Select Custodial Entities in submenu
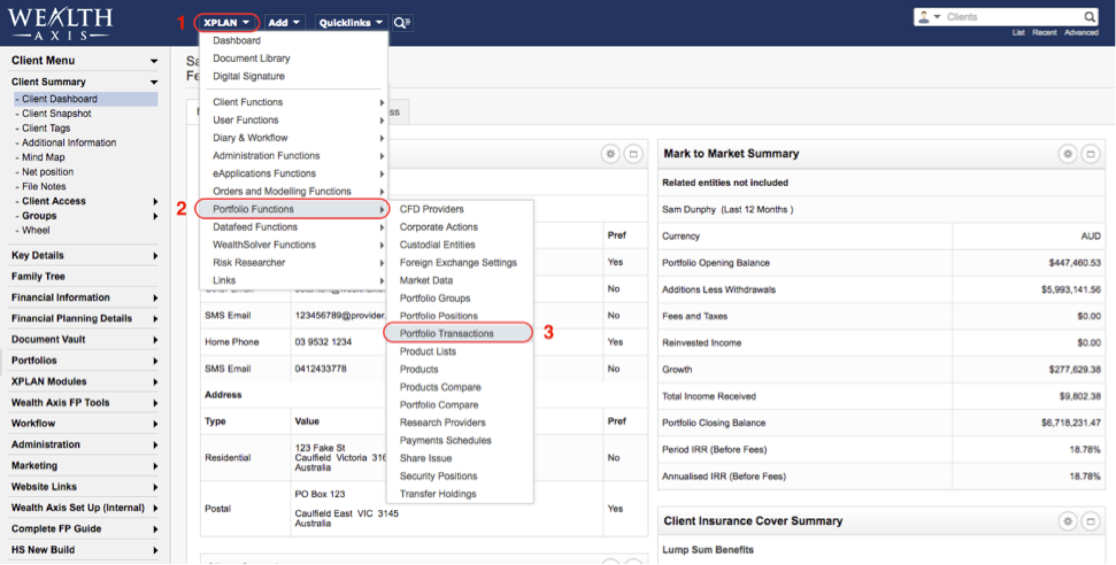 point(438,245)
